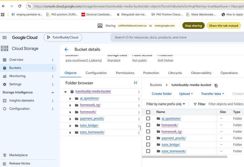This screenshot has width=244, height=167.
Task: Check the box for homework/ row
Action: (x=148, y=125)
